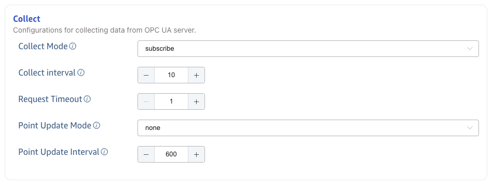Click the info icon beside Point Update Mode

[x=97, y=126]
